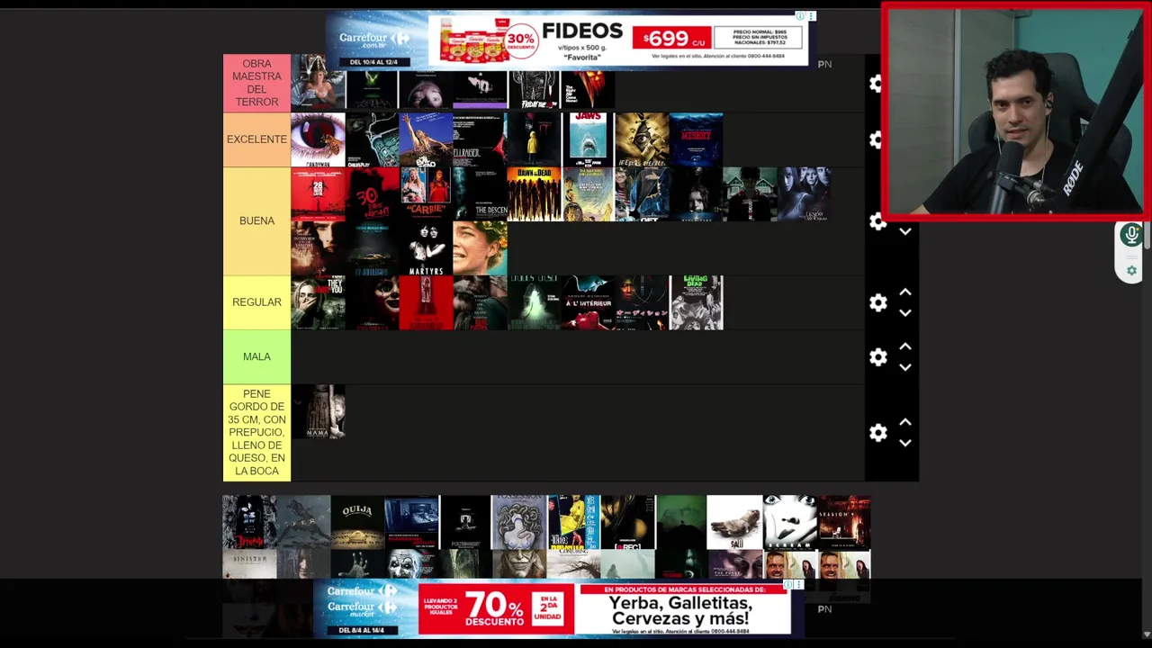
Task: Select the Mama poster in bottom tier
Action: point(318,412)
